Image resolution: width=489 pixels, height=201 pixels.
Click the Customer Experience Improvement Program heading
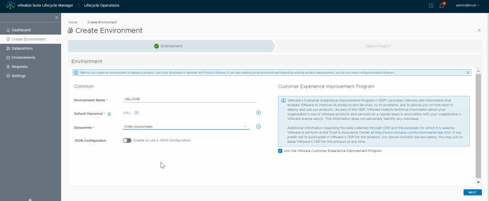pyautogui.click(x=326, y=86)
